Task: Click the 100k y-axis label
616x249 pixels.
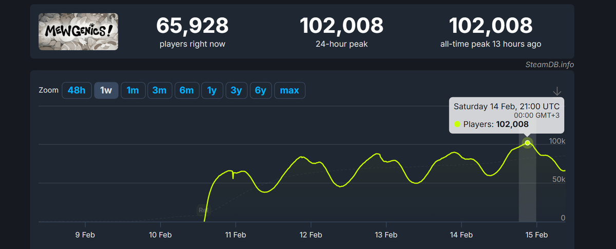Action: 557,141
